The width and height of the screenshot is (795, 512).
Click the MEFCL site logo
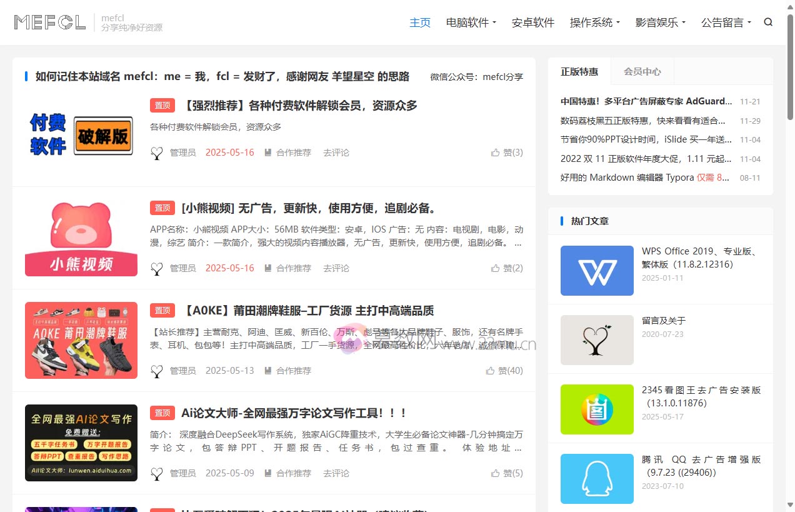click(50, 23)
